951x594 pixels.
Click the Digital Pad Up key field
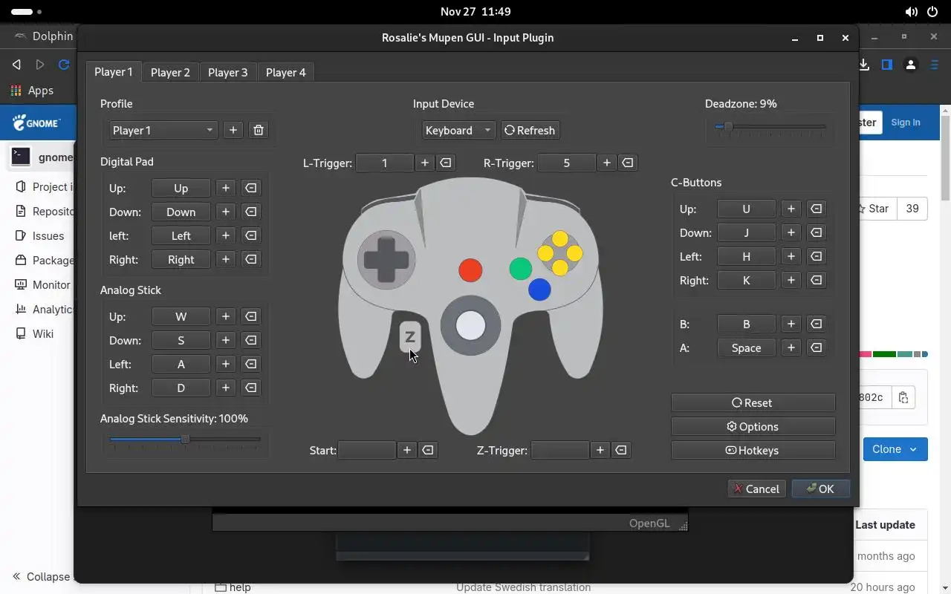181,188
